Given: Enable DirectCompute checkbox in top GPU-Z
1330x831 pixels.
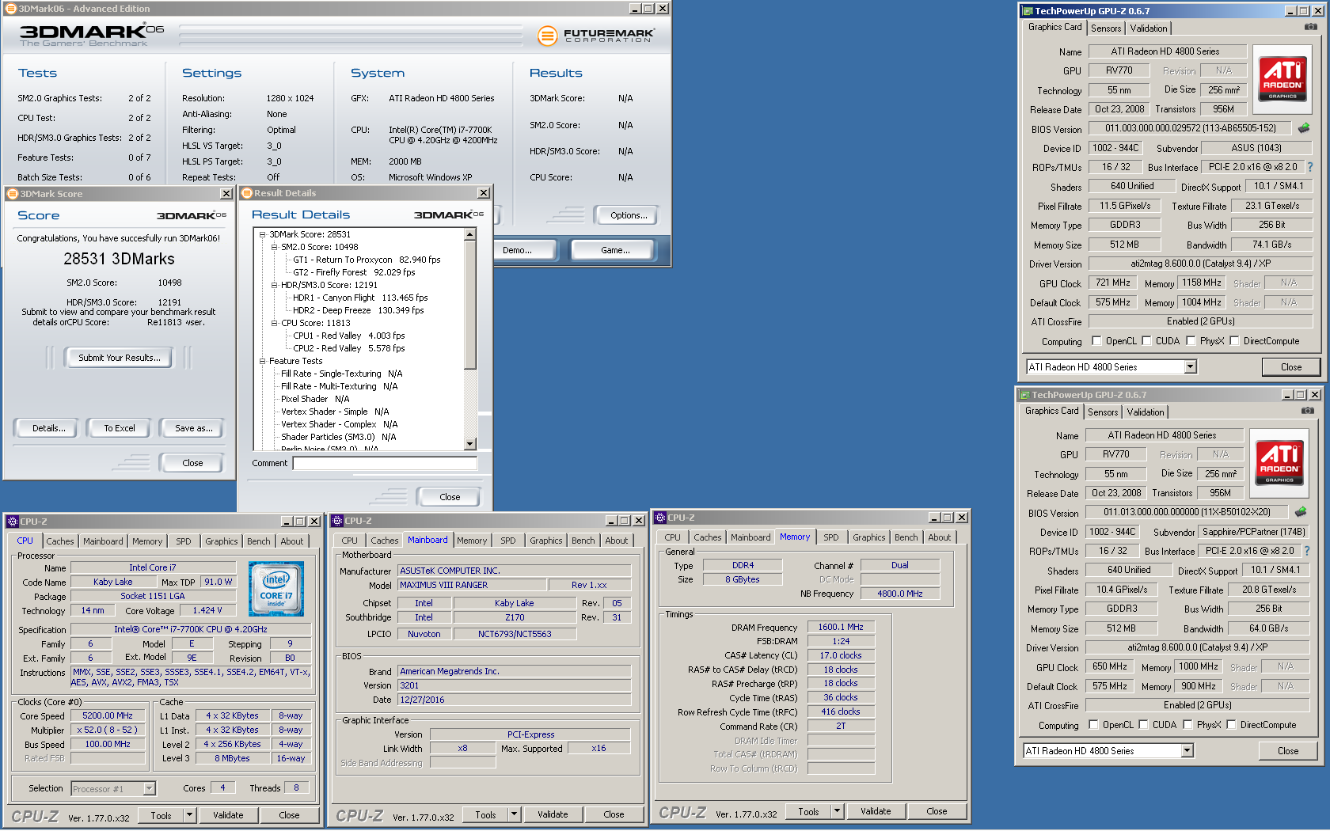Looking at the screenshot, I should point(1234,341).
